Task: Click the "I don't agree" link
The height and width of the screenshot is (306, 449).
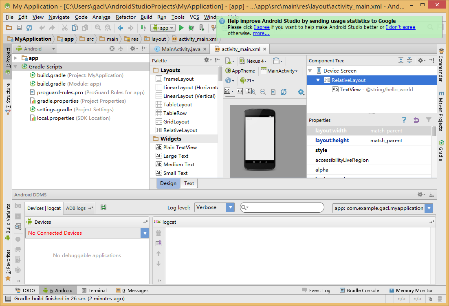Action: click(401, 27)
